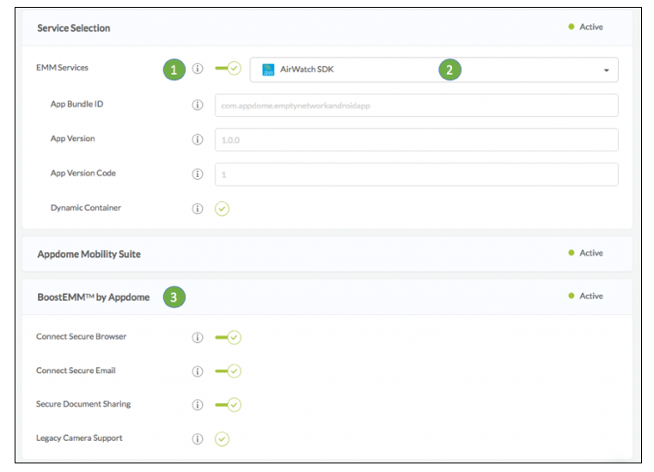Screen dimensions: 654x472
Task: Open the AirWatch SDK dropdown arrow
Action: coord(606,70)
